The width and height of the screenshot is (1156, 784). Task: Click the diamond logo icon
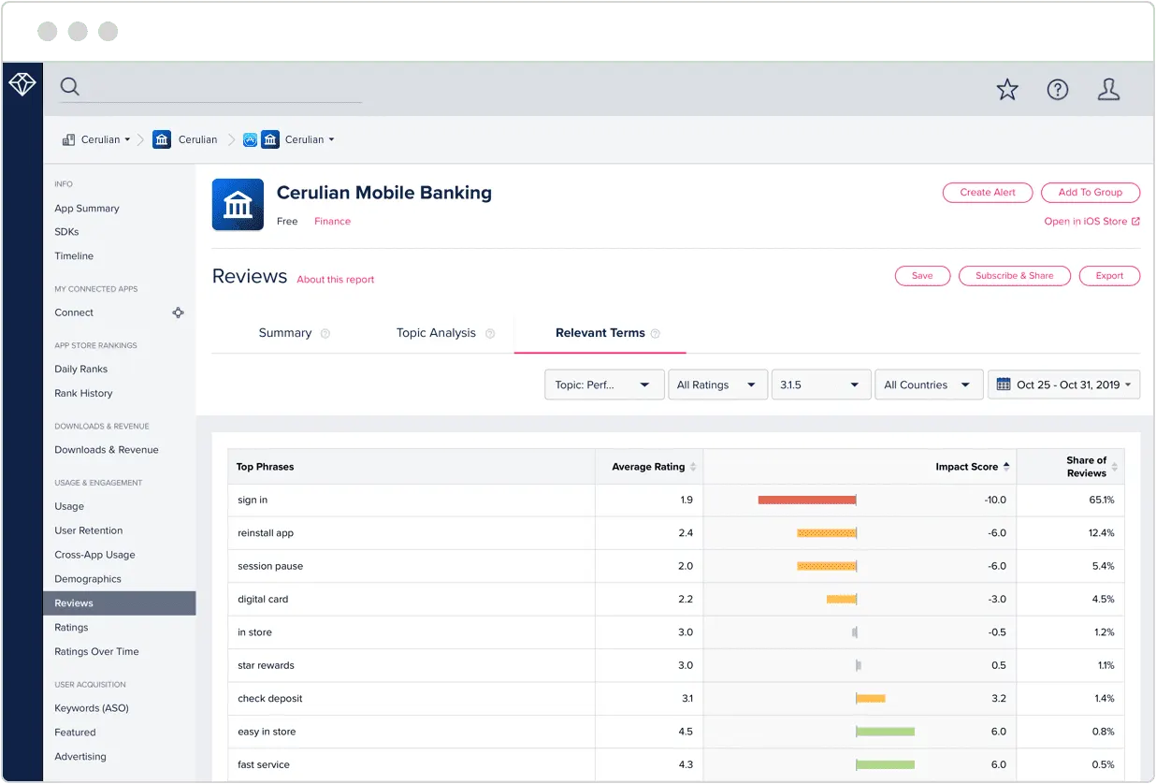[x=22, y=85]
